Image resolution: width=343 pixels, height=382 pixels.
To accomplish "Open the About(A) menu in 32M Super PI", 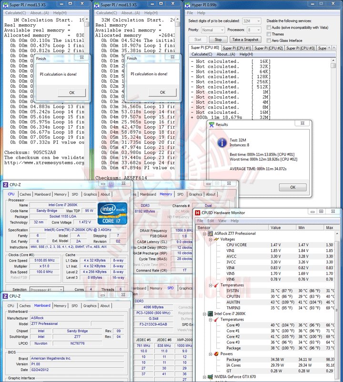I will click(131, 13).
